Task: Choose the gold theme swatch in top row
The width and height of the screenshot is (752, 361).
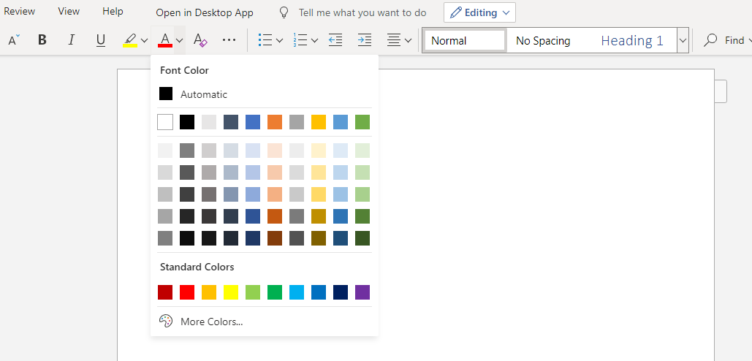Action: tap(319, 122)
